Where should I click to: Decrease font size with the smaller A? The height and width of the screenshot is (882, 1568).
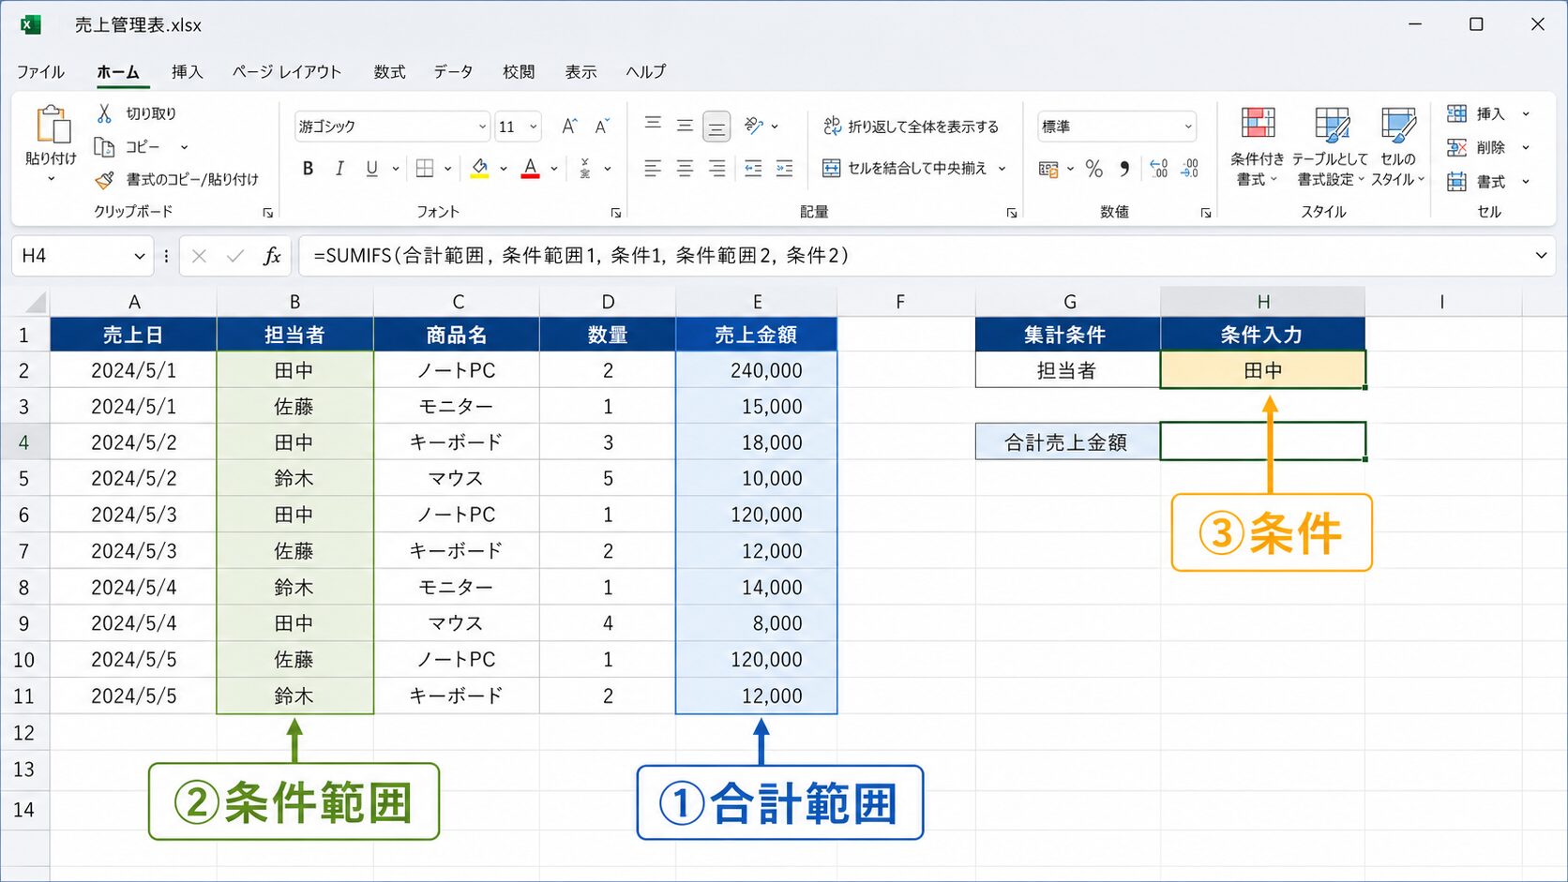coord(602,127)
